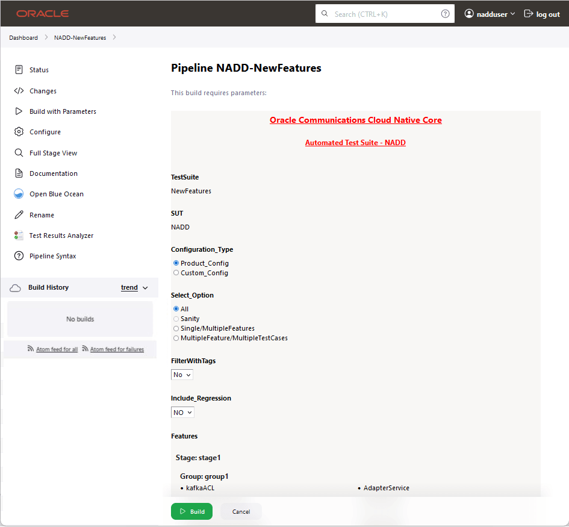This screenshot has width=569, height=527.
Task: Click the kafkaACL feature text
Action: coord(200,488)
